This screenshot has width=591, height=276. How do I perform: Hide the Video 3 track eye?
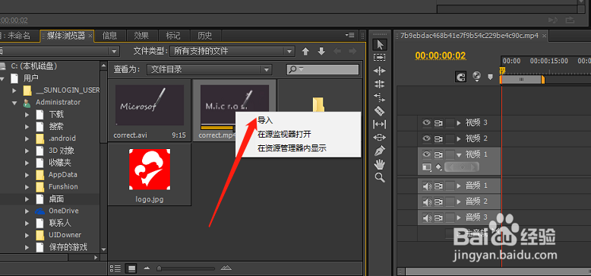coord(426,122)
